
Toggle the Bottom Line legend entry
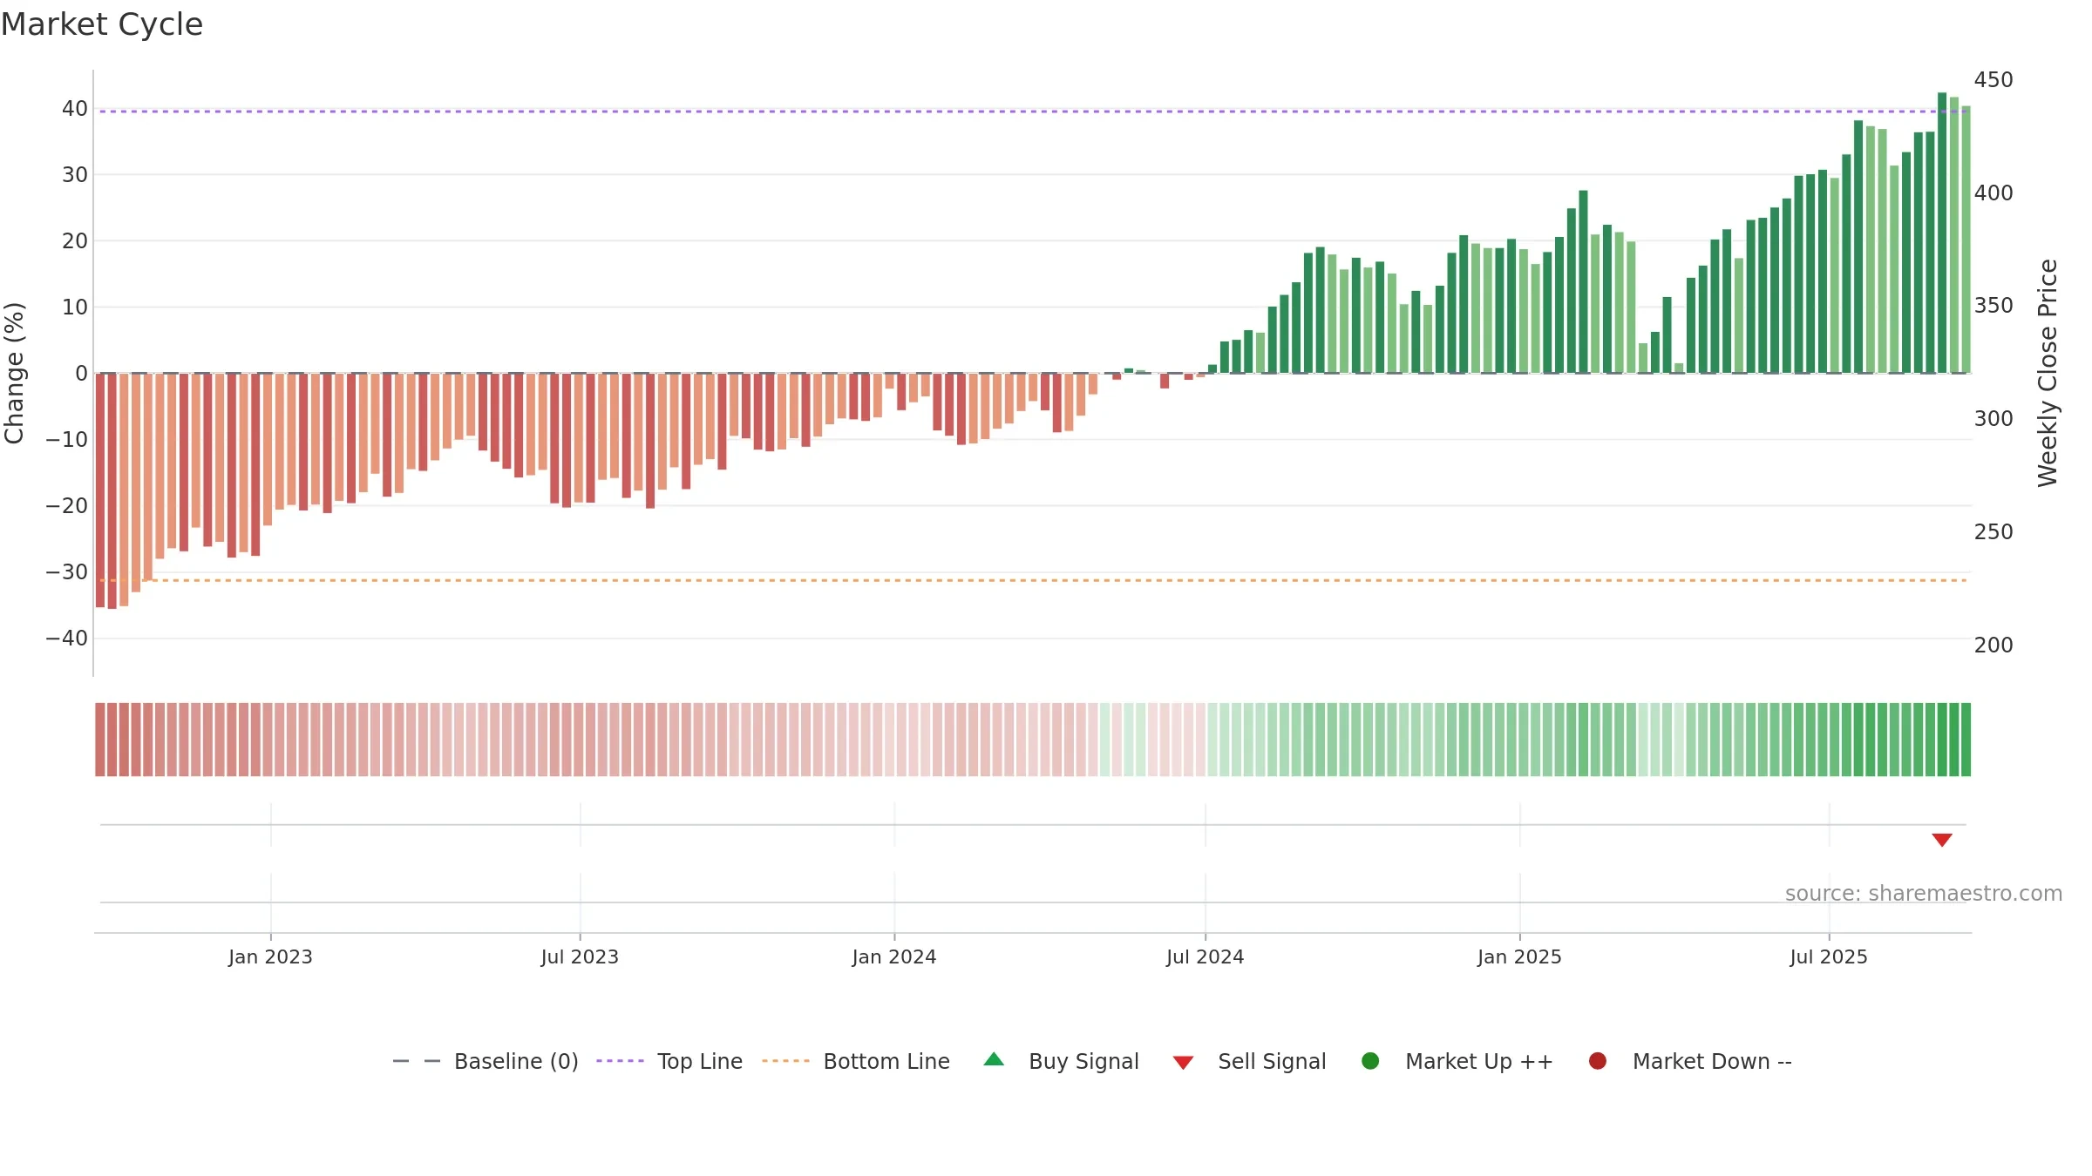(x=856, y=1061)
